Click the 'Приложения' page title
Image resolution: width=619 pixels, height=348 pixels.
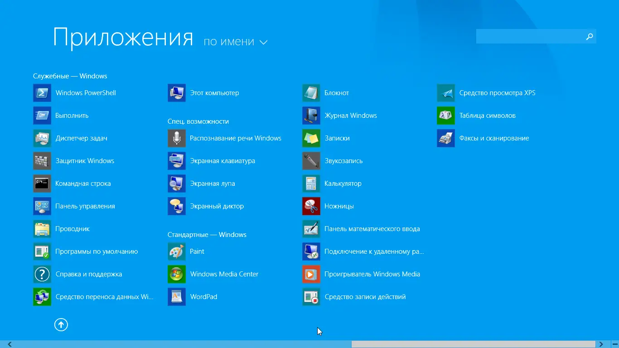123,38
